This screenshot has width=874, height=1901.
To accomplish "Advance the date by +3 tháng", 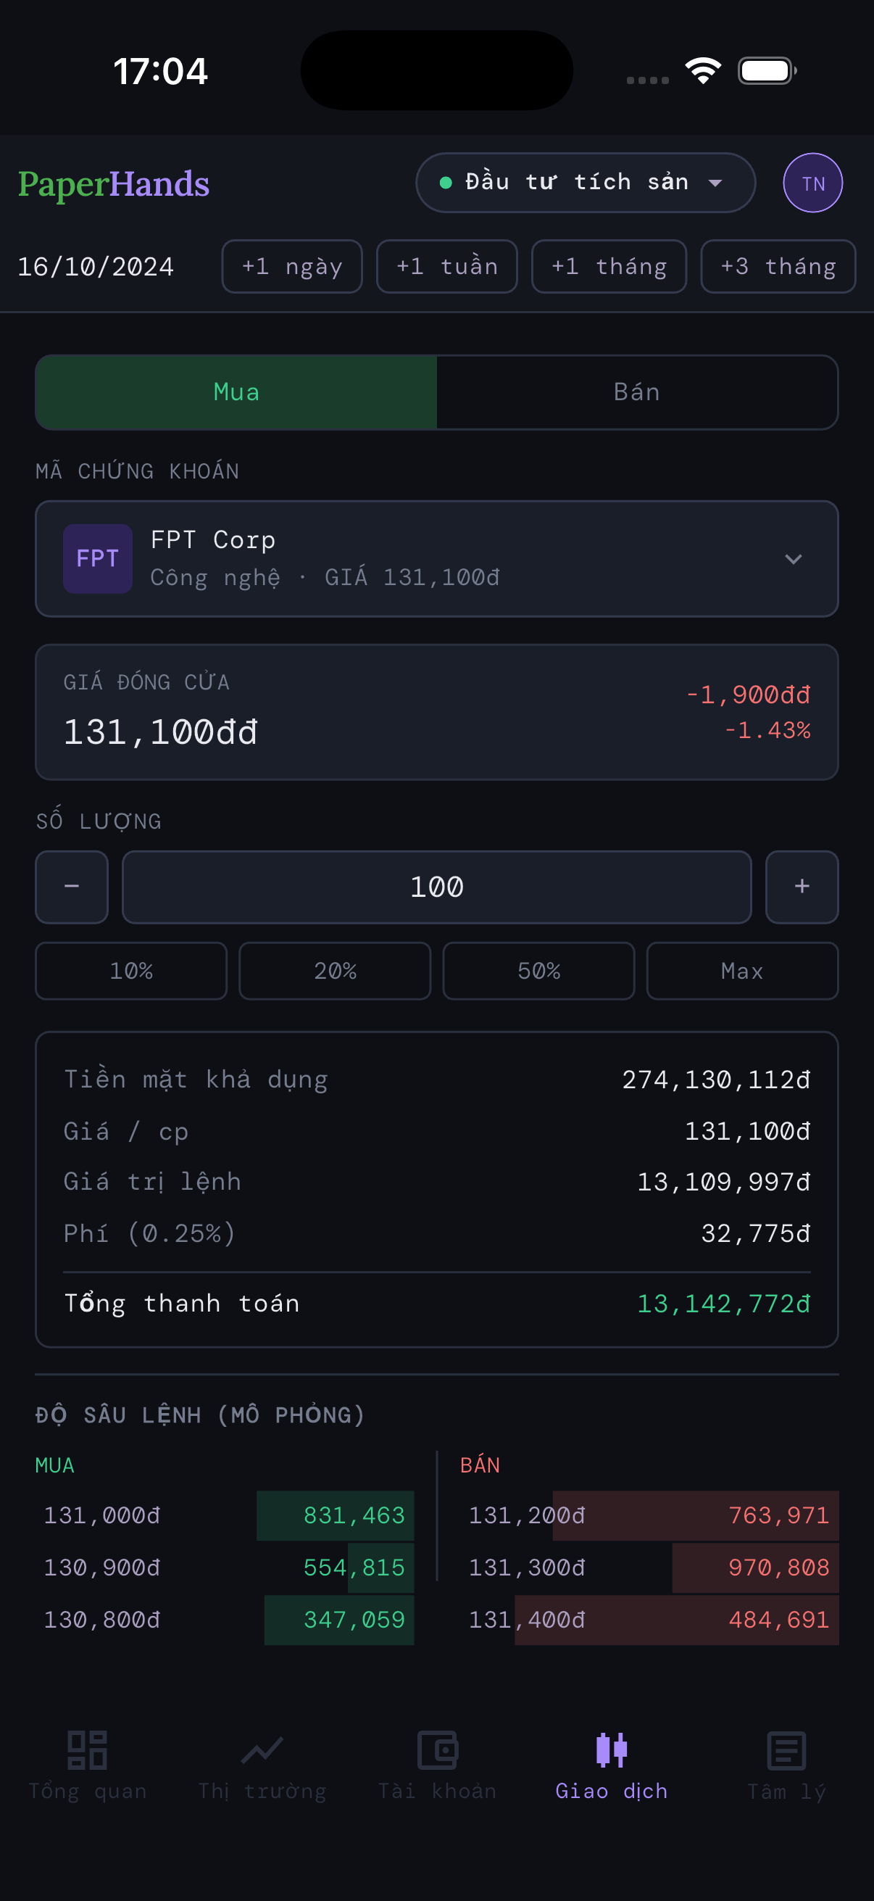I will point(778,266).
